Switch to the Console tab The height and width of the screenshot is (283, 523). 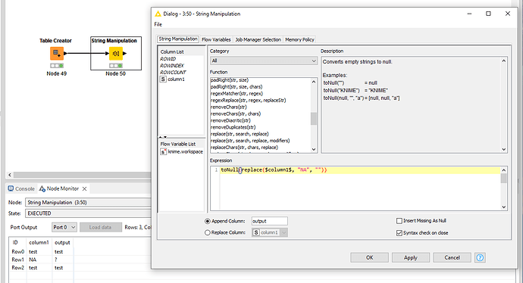[22, 188]
